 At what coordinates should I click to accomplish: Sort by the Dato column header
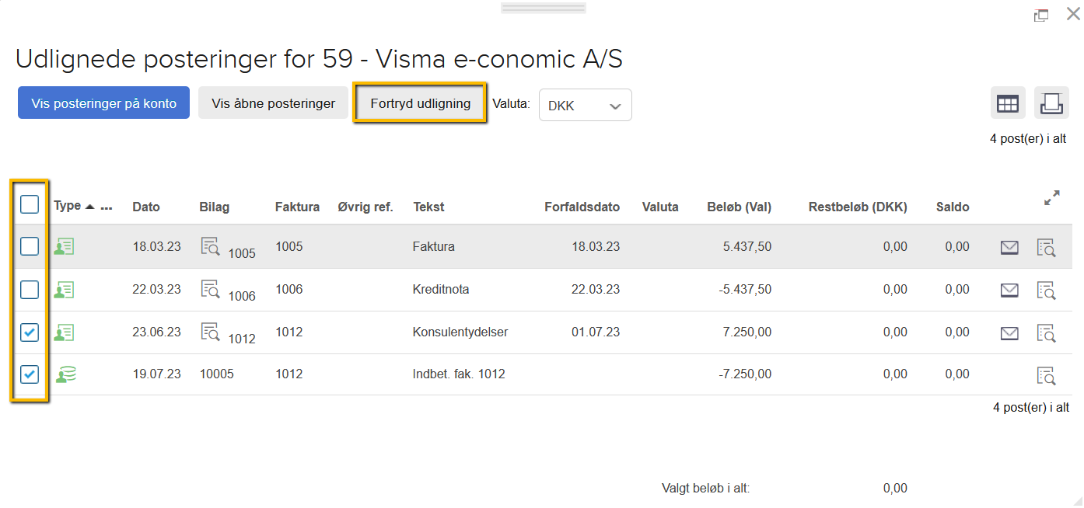point(146,207)
